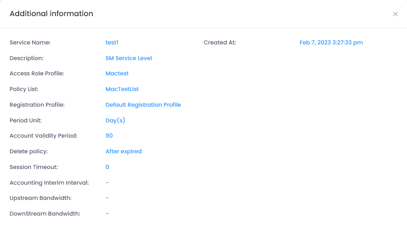Click the Session Timeout value 0
Viewport: 407px width, 233px height.
tap(107, 167)
